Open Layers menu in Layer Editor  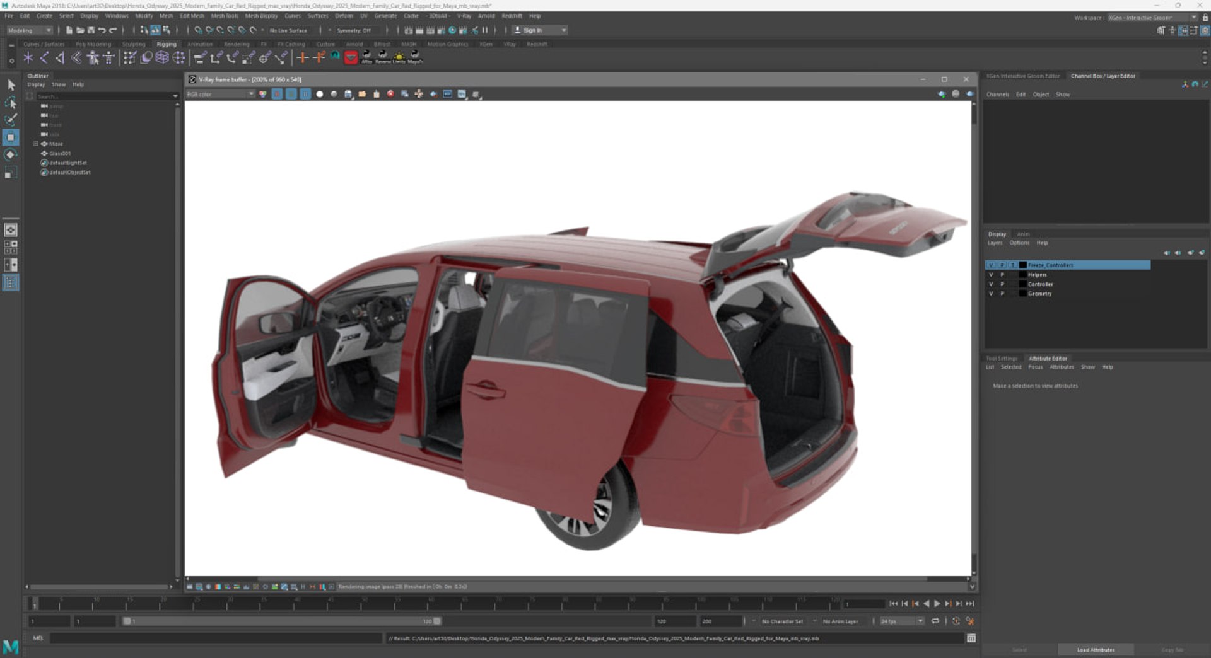995,243
